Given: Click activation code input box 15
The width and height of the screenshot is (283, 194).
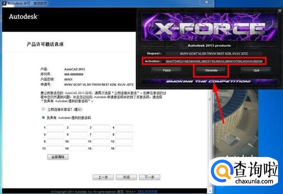Looking at the screenshot, I should [101, 148].
